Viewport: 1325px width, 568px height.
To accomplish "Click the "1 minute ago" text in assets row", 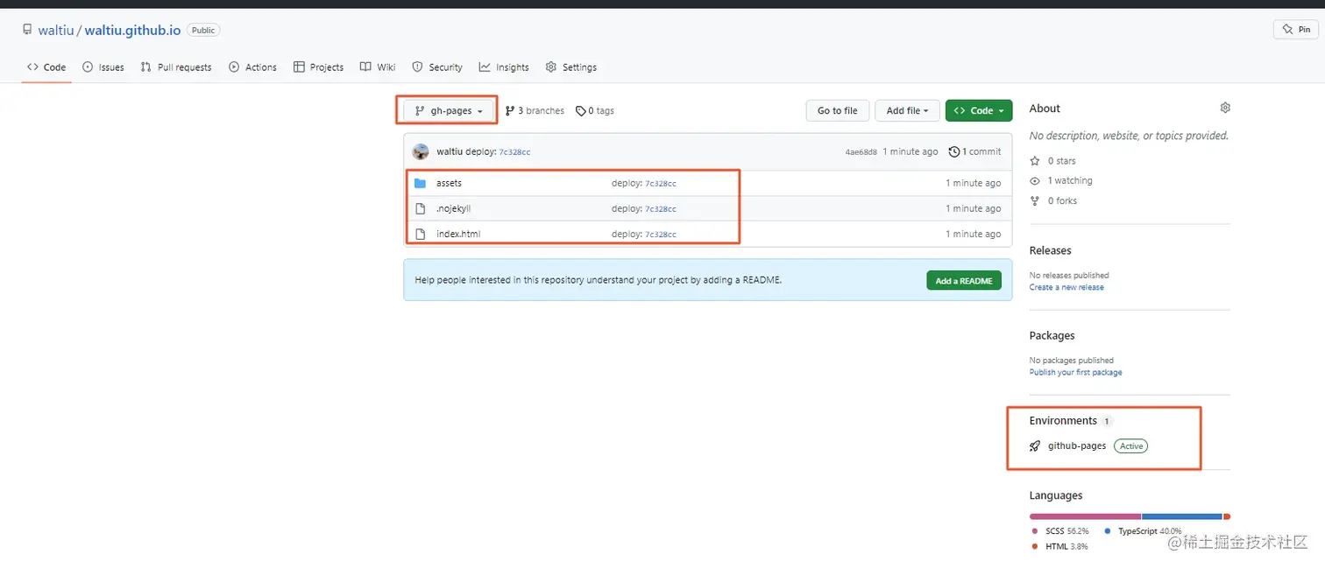I will coord(973,184).
